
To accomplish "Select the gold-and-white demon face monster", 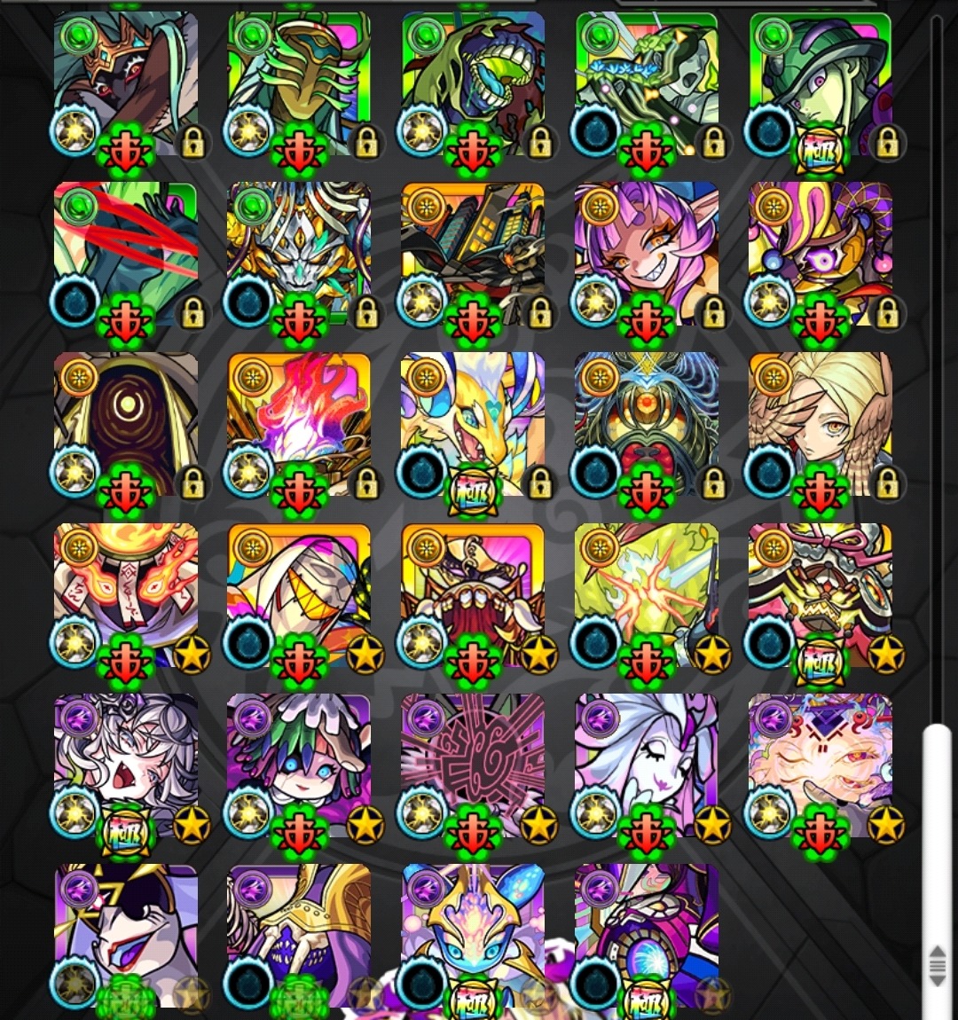I will [x=299, y=254].
